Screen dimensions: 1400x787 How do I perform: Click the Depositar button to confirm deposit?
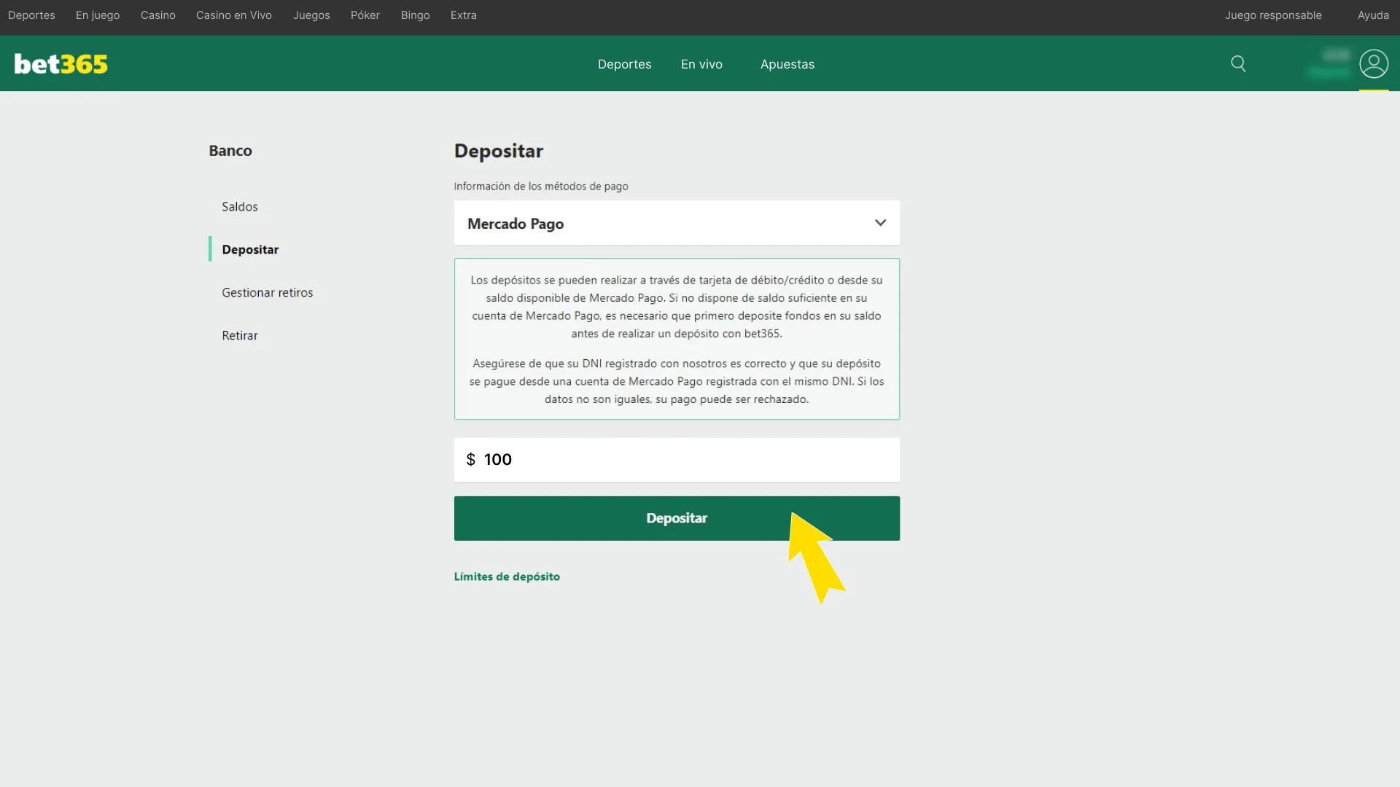click(x=677, y=518)
